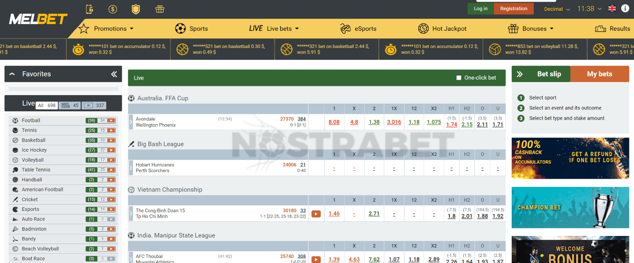Click the Handball icon in sidebar
This screenshot has height=263, width=634.
[x=15, y=180]
